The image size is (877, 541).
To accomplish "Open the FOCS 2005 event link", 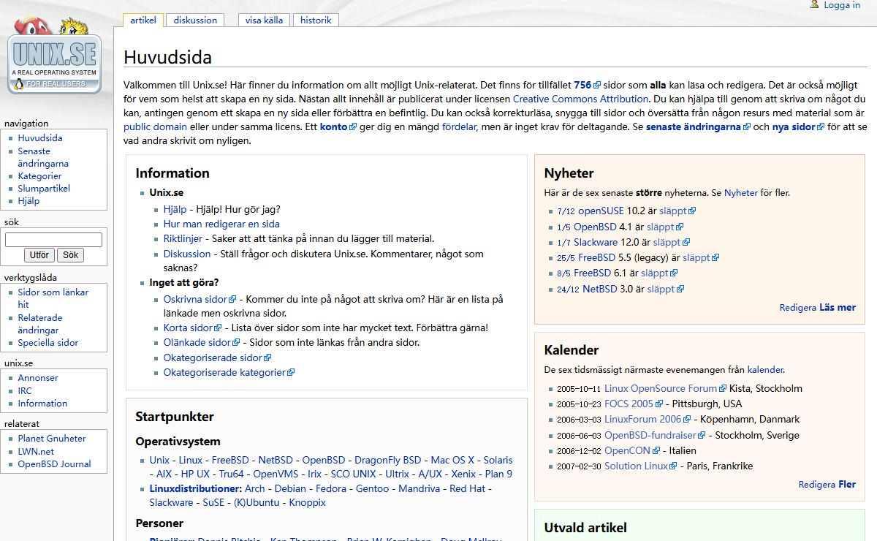I will (634, 404).
